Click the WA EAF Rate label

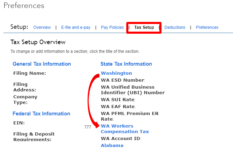click(x=118, y=107)
